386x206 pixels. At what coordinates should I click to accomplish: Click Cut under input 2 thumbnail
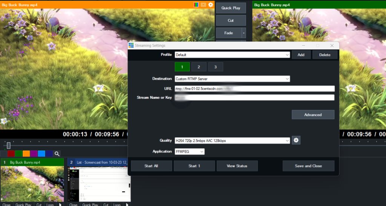(x=106, y=204)
